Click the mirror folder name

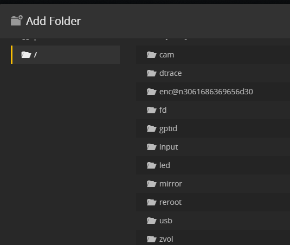click(171, 184)
